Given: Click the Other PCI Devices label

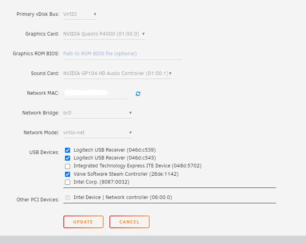Looking at the screenshot, I should click(38, 200).
